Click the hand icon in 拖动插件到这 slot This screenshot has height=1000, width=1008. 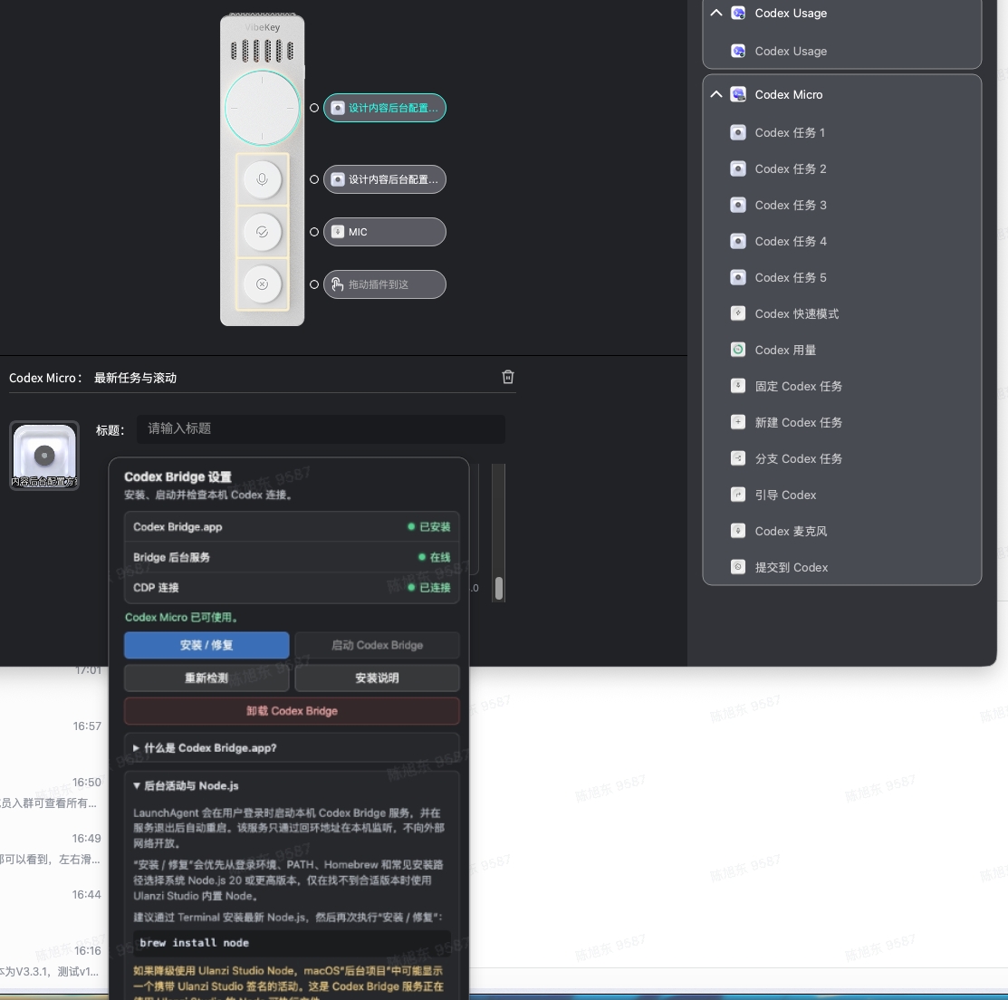click(x=338, y=284)
